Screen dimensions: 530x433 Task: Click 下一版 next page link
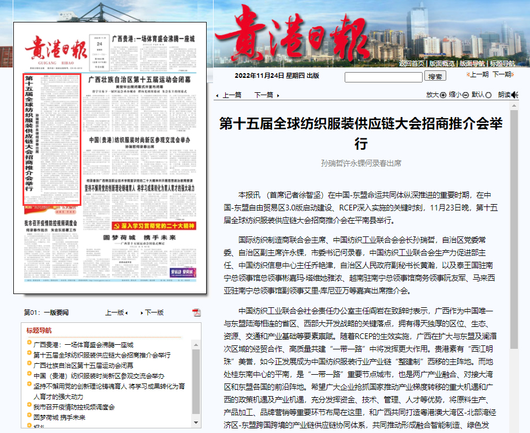click(x=155, y=312)
